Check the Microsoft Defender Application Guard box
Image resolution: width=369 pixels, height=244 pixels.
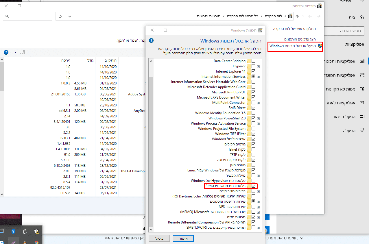(x=253, y=87)
